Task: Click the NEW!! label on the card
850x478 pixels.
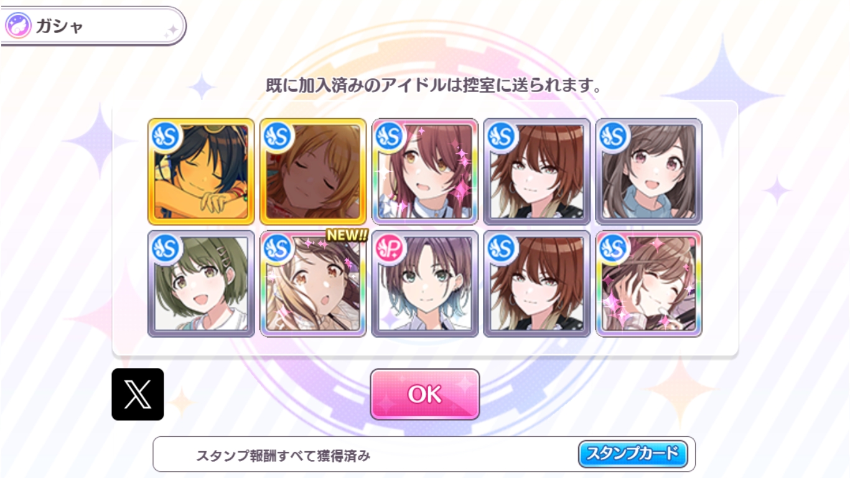Action: tap(347, 236)
